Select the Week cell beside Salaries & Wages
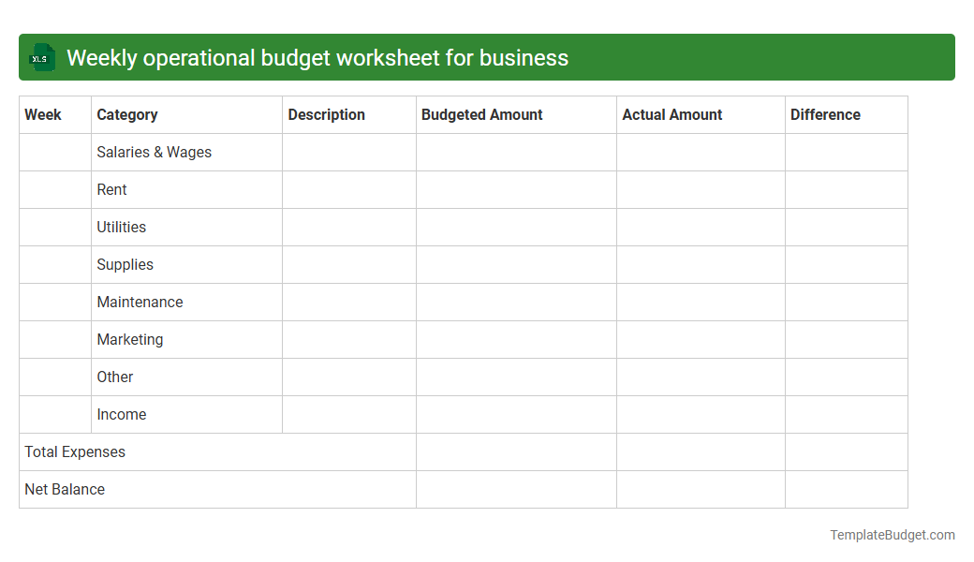The image size is (974, 562). pos(54,152)
